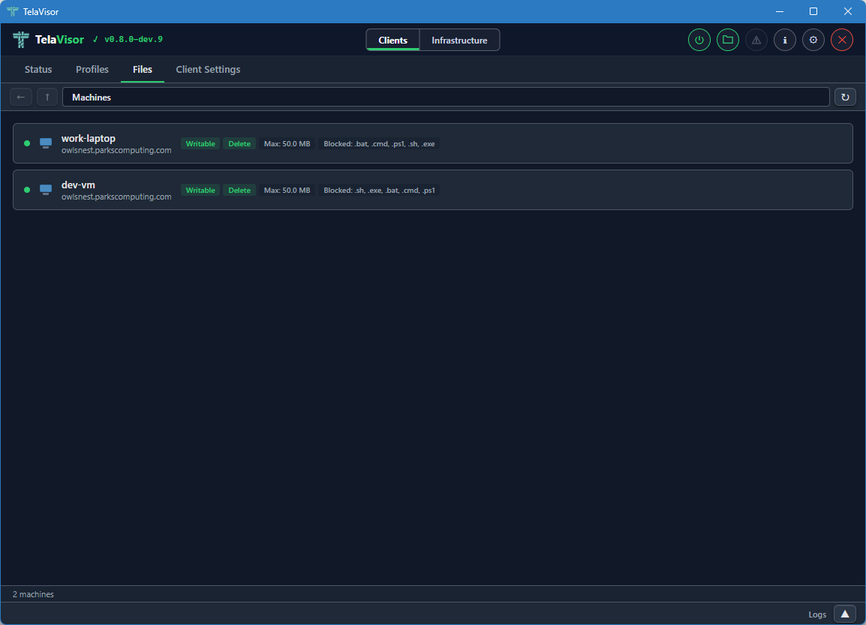Click the green power button icon
This screenshot has width=866, height=625.
(x=699, y=40)
